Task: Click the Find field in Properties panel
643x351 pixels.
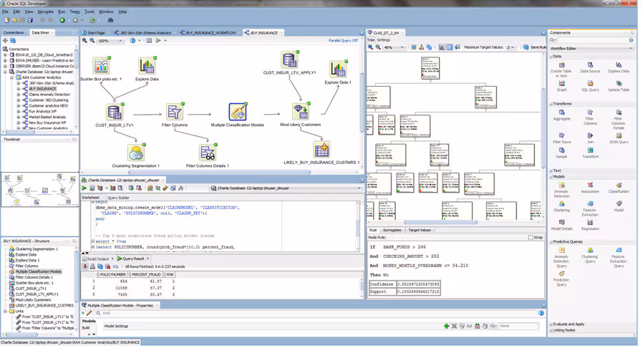Action: pos(319,313)
